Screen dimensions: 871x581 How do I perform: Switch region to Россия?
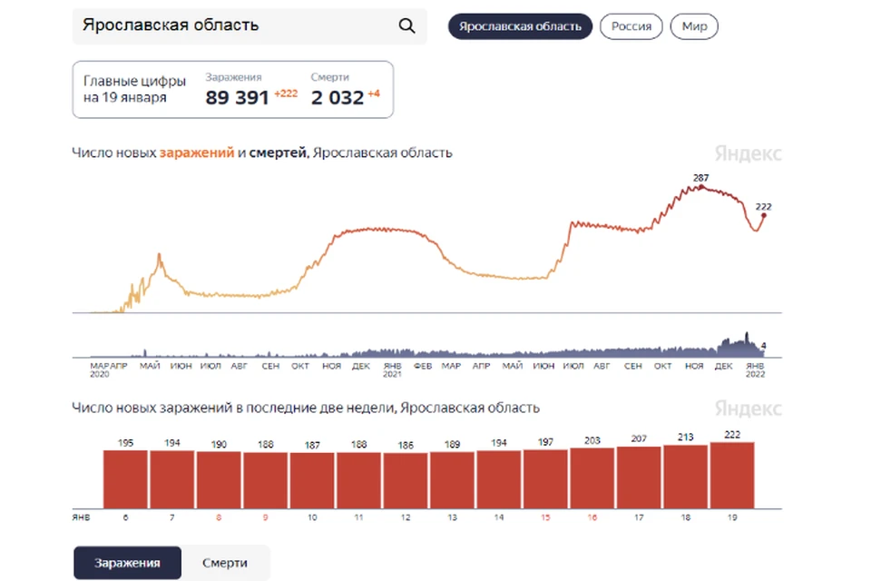tap(631, 26)
